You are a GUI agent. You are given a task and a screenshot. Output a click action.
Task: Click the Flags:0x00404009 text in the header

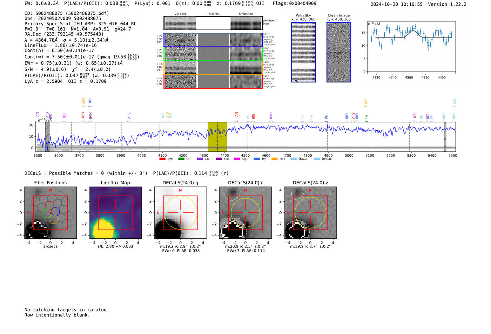(x=294, y=4)
